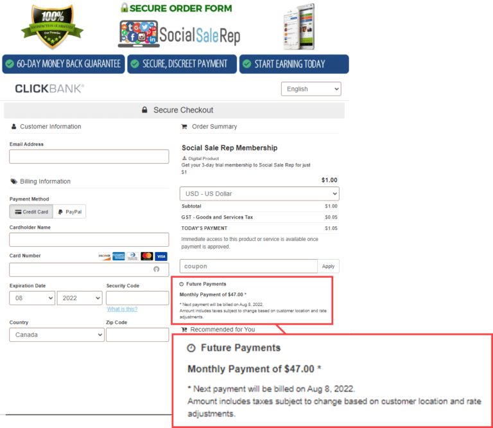Click the smartphone image in header

pyautogui.click(x=299, y=26)
